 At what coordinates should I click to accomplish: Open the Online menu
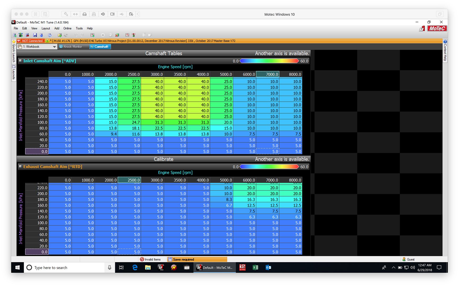[x=67, y=28]
